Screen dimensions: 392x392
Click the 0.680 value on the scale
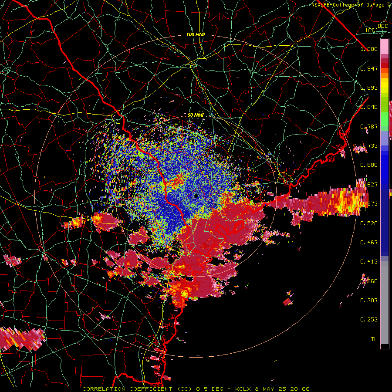369,165
